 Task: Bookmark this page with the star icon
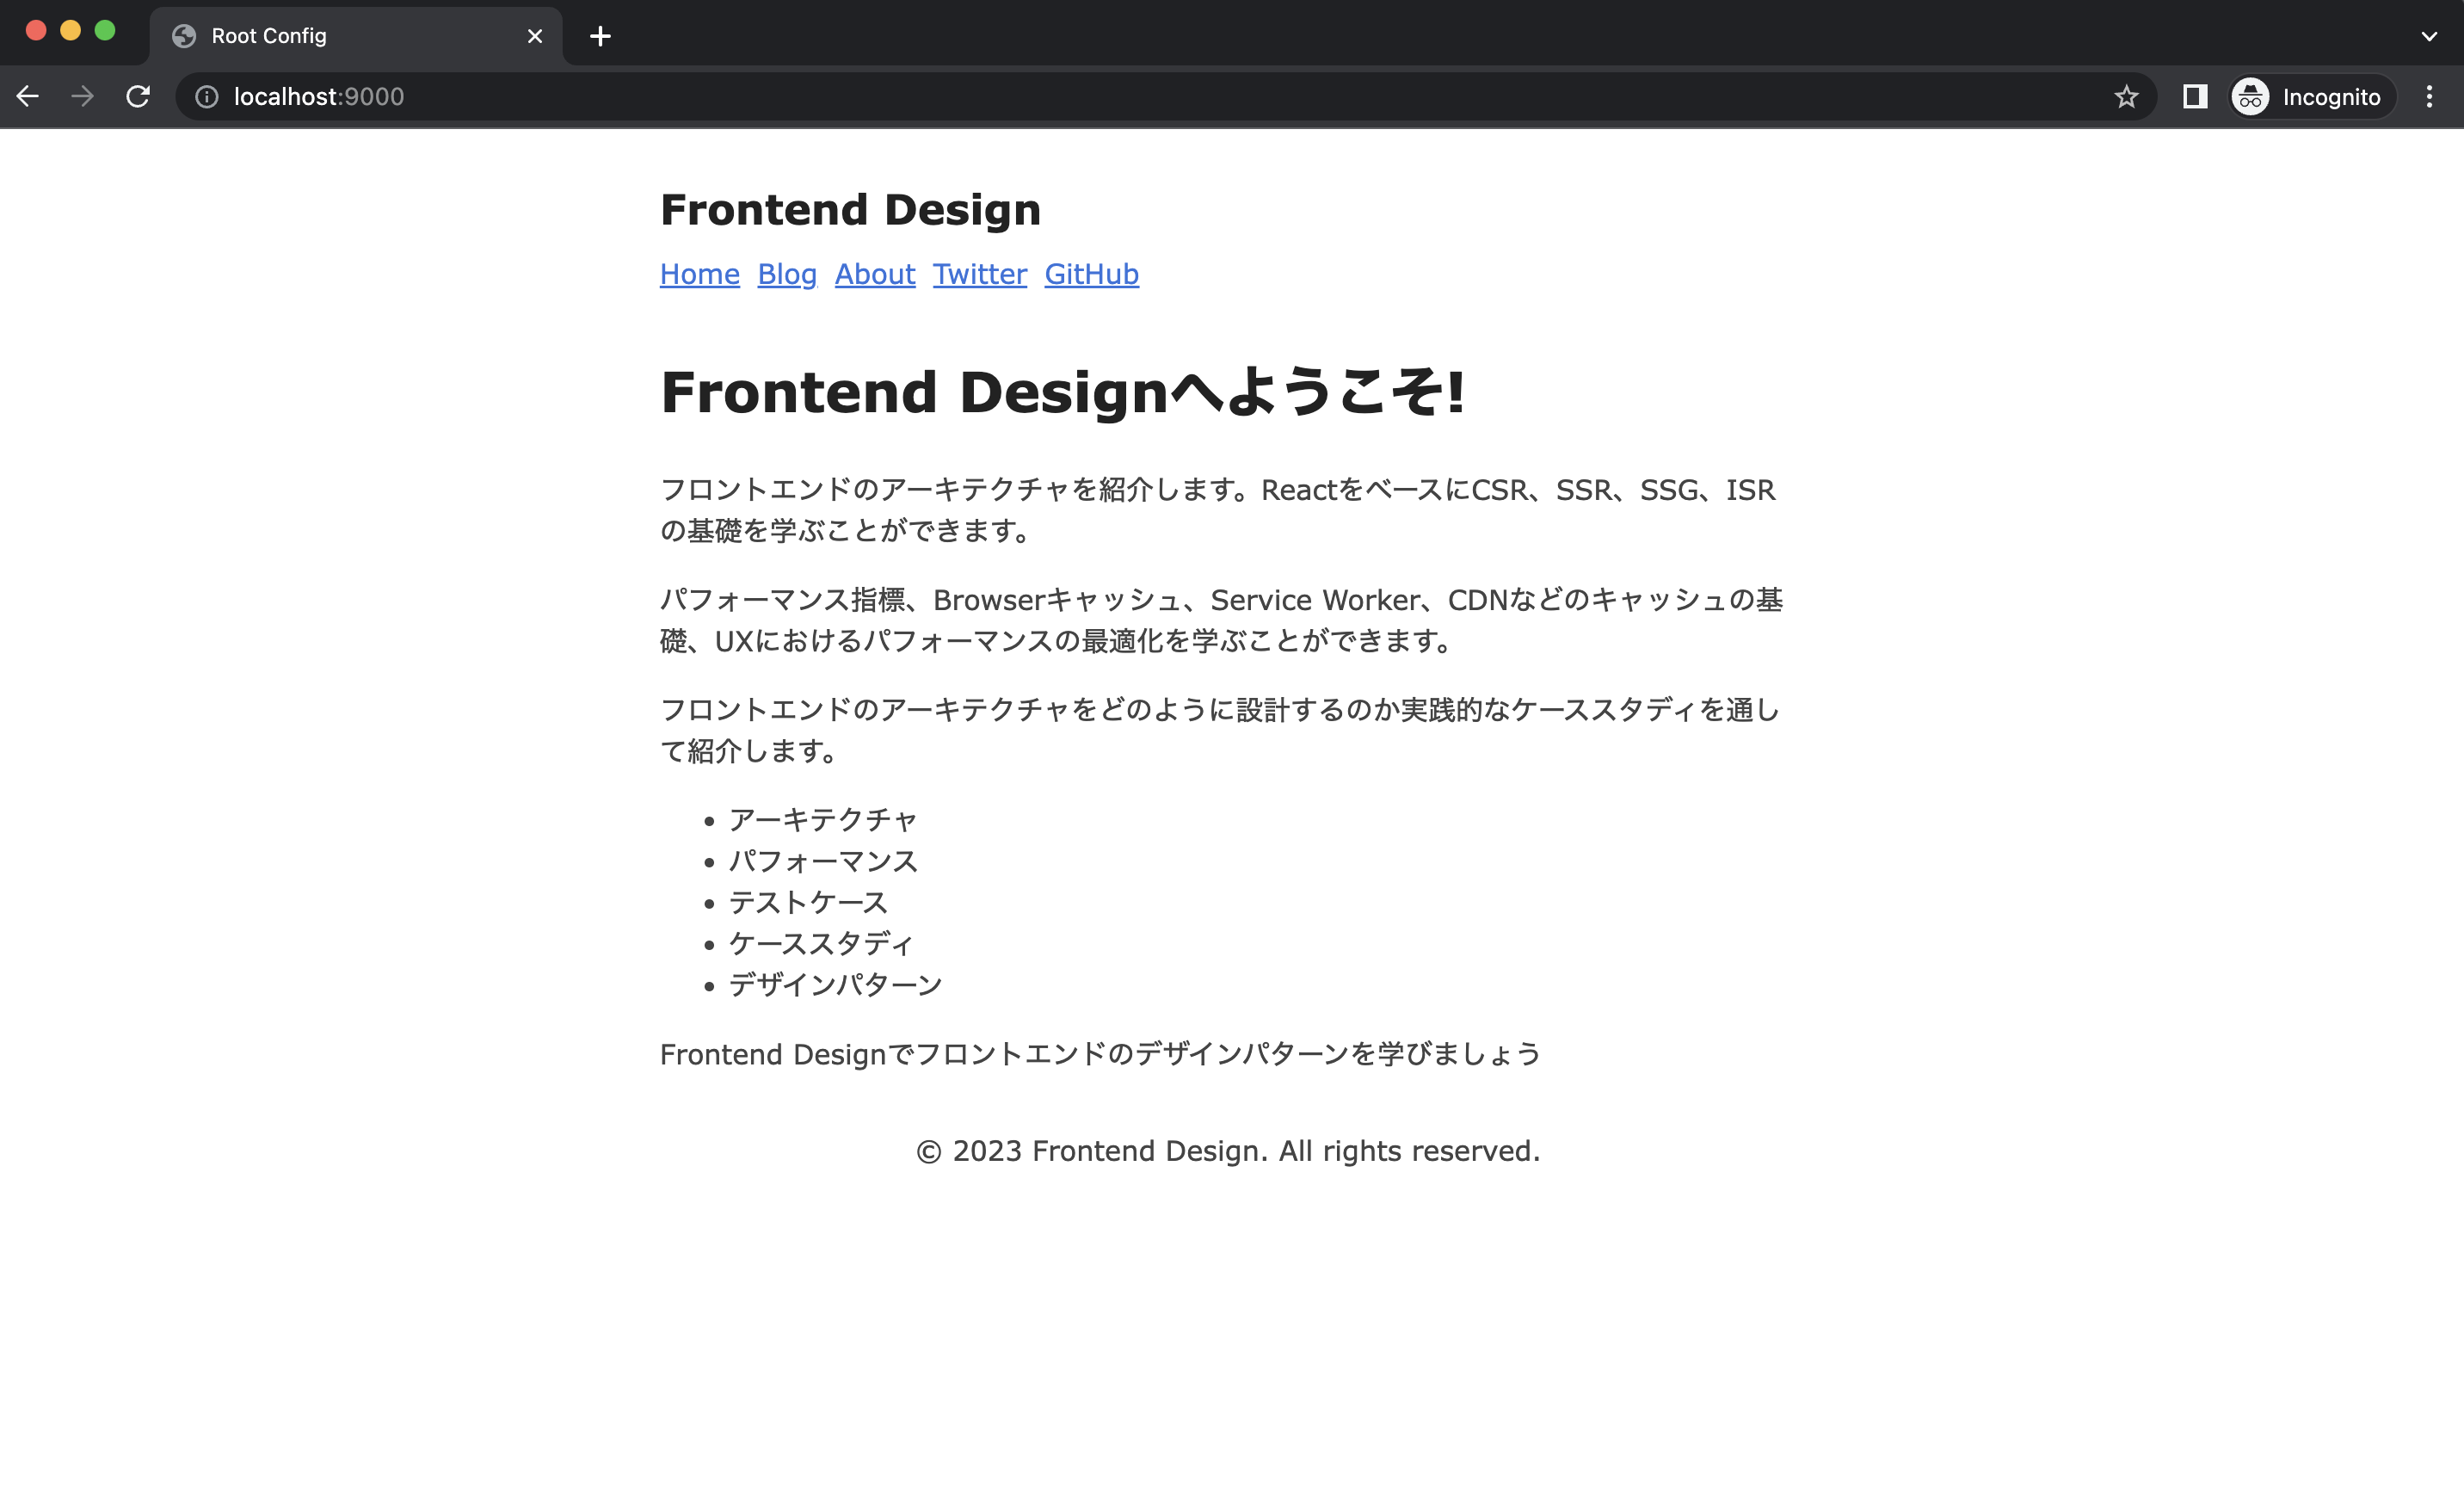tap(2126, 96)
